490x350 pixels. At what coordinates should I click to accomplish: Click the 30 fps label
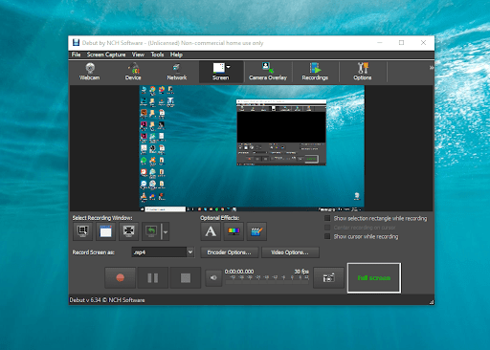(301, 272)
